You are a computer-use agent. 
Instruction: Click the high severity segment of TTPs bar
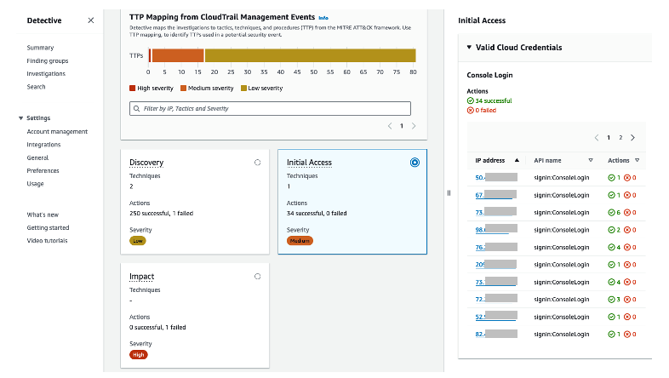150,55
